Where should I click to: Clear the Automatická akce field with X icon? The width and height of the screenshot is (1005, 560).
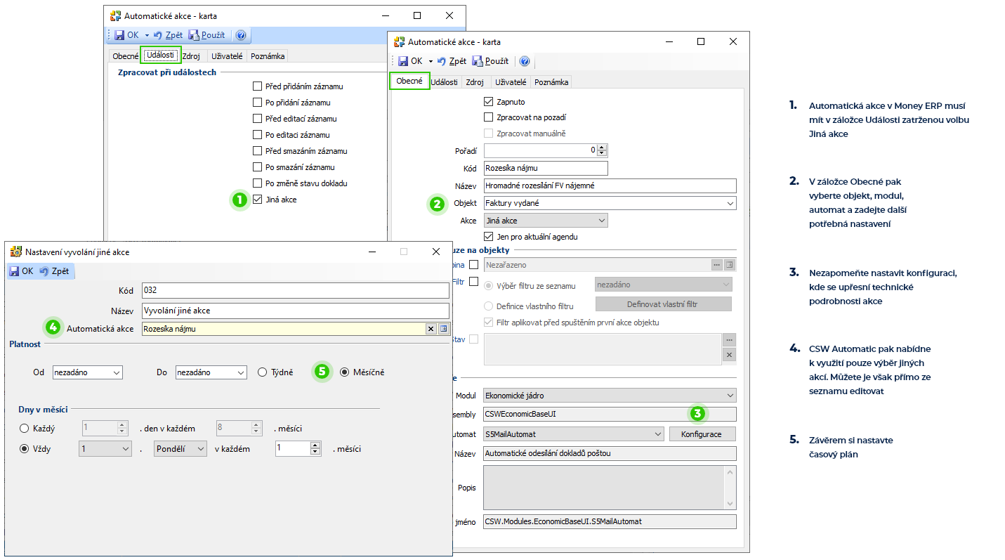pyautogui.click(x=431, y=328)
